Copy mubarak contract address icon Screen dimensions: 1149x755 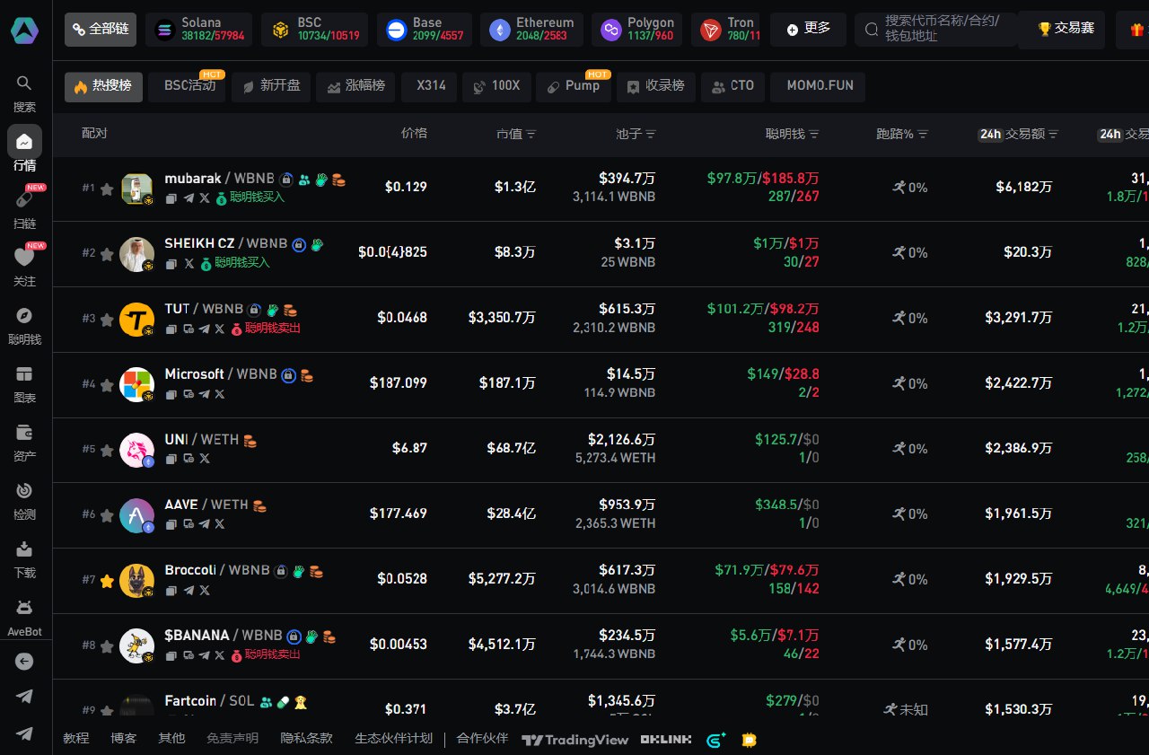pyautogui.click(x=171, y=198)
